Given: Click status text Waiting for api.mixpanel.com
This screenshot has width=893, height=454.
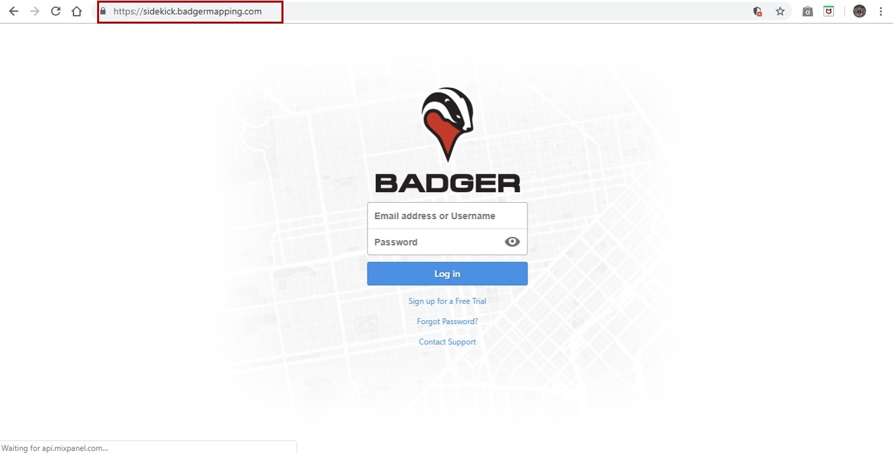Looking at the screenshot, I should (56, 448).
